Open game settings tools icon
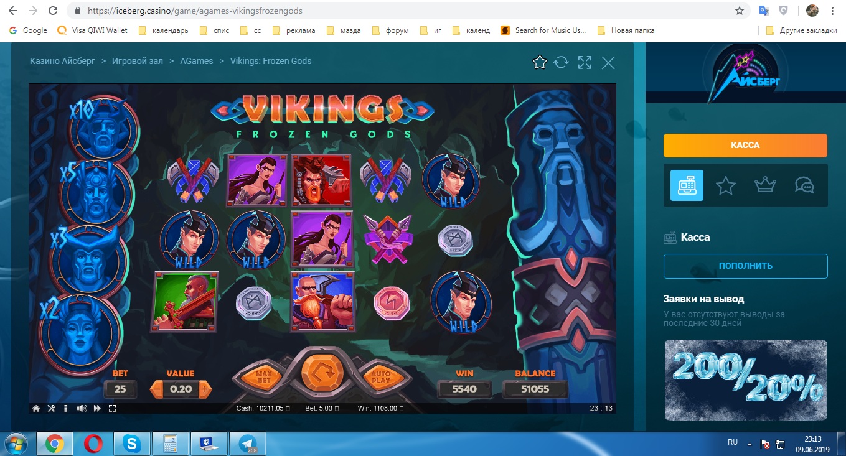 [52, 409]
